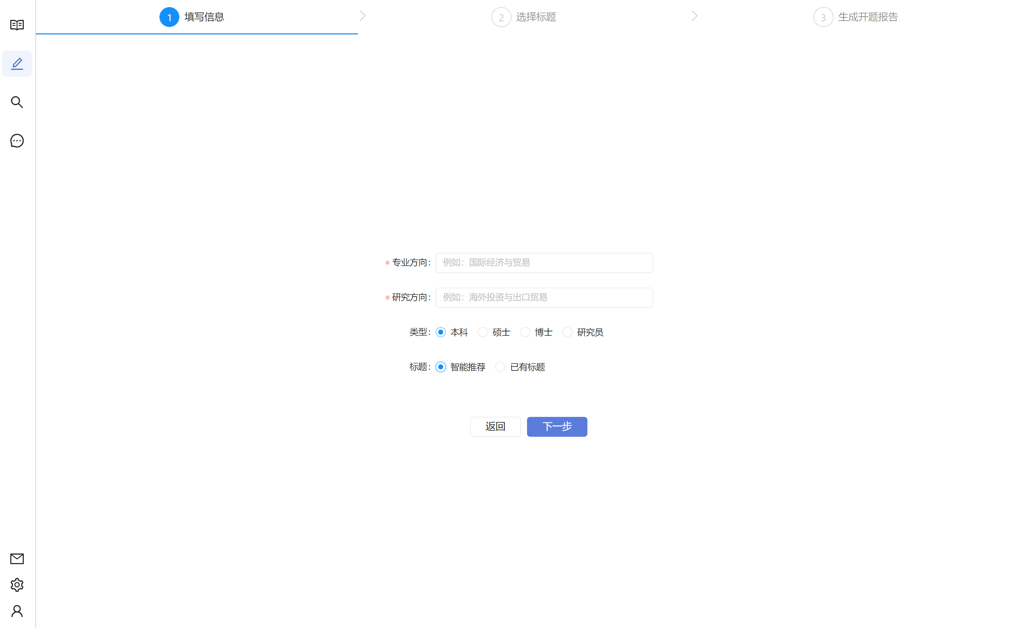Go to step 3 生成开题报告
This screenshot has width=1021, height=628.
click(x=856, y=17)
